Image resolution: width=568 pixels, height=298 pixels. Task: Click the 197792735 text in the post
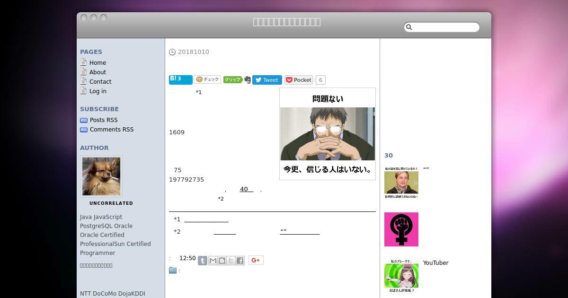click(x=186, y=180)
